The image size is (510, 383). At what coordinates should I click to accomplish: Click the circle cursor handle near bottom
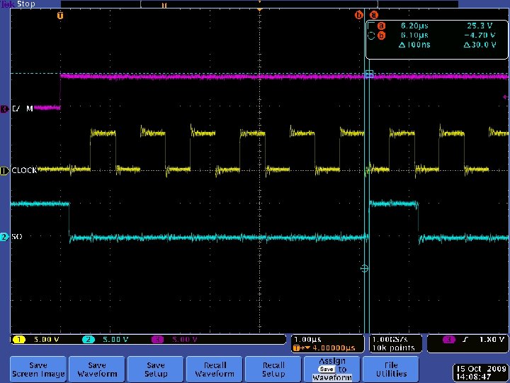364,269
